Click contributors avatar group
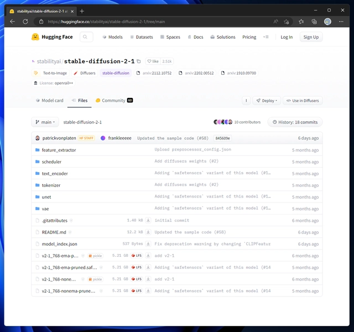 [x=223, y=122]
